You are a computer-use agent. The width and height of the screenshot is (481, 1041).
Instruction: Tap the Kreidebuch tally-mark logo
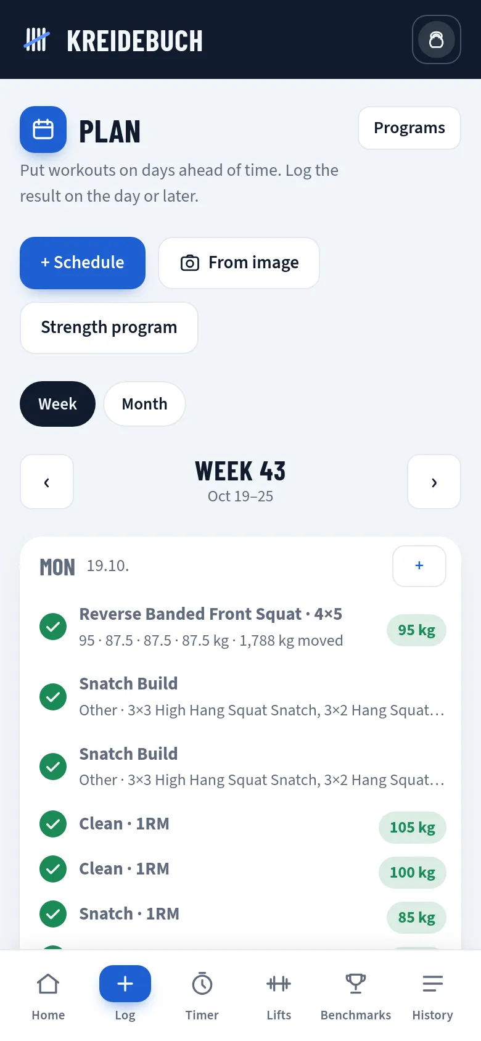click(37, 40)
